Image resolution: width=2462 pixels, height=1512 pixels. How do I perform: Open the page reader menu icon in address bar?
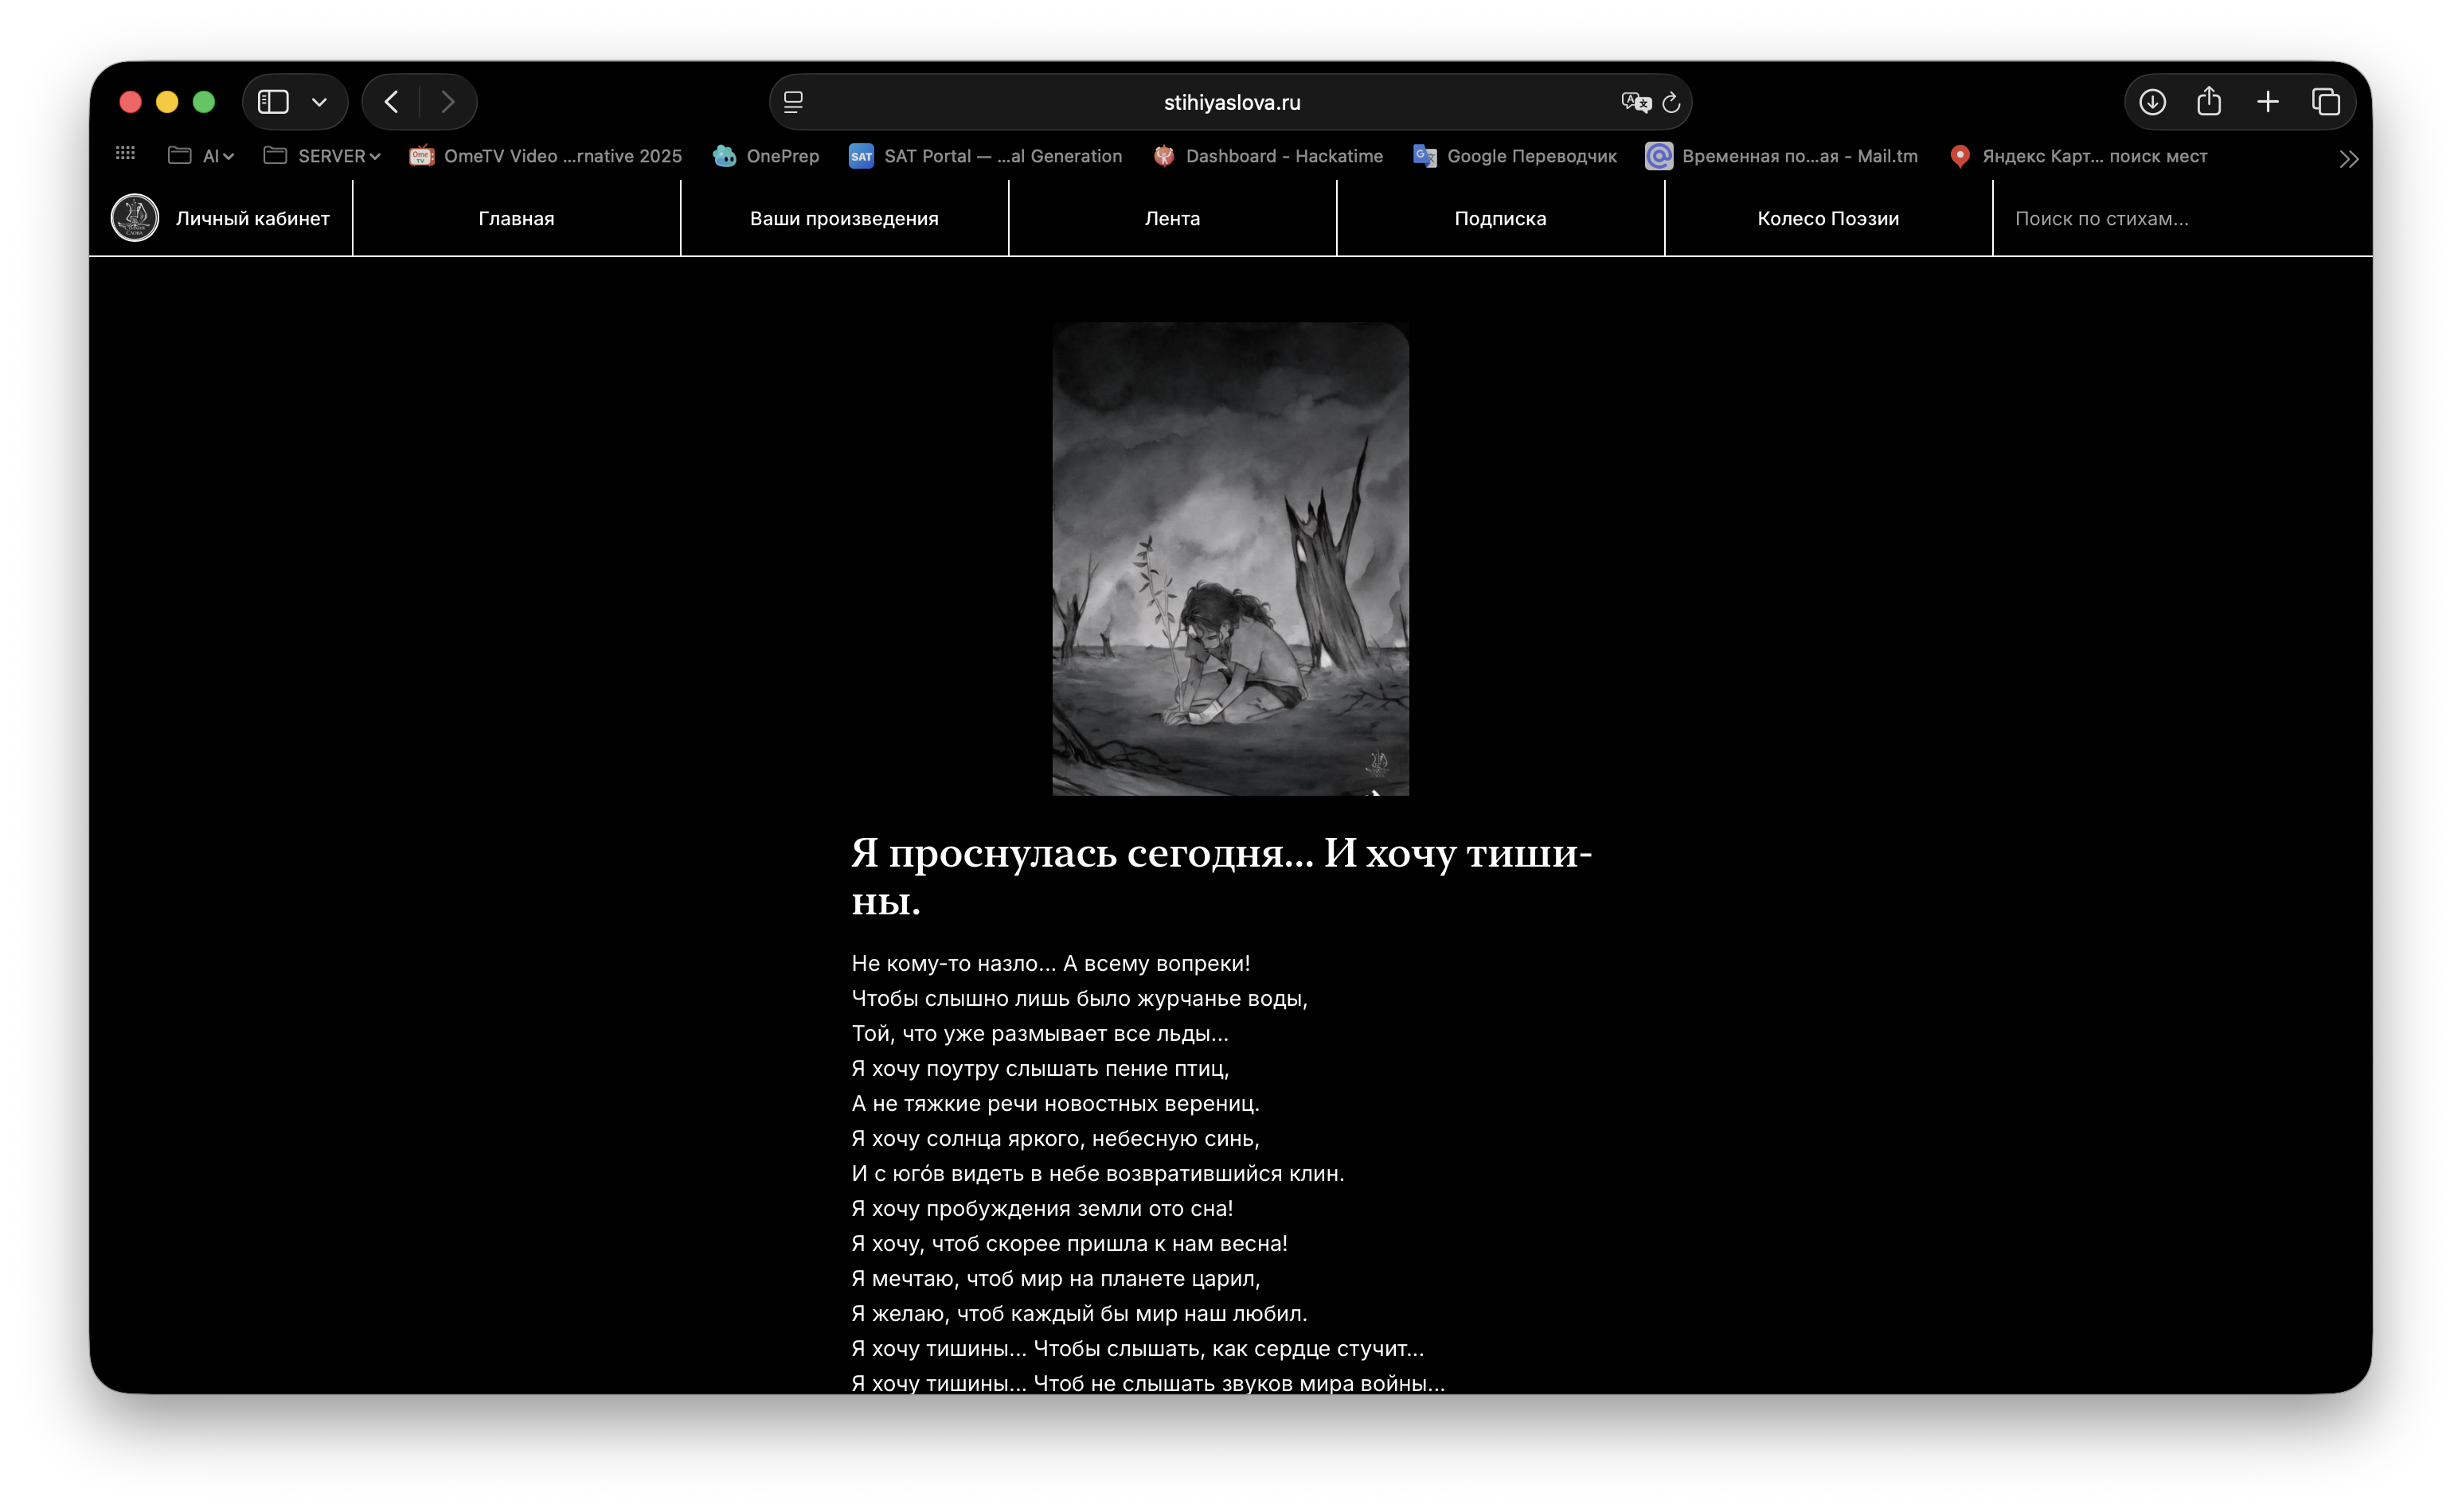coord(793,102)
